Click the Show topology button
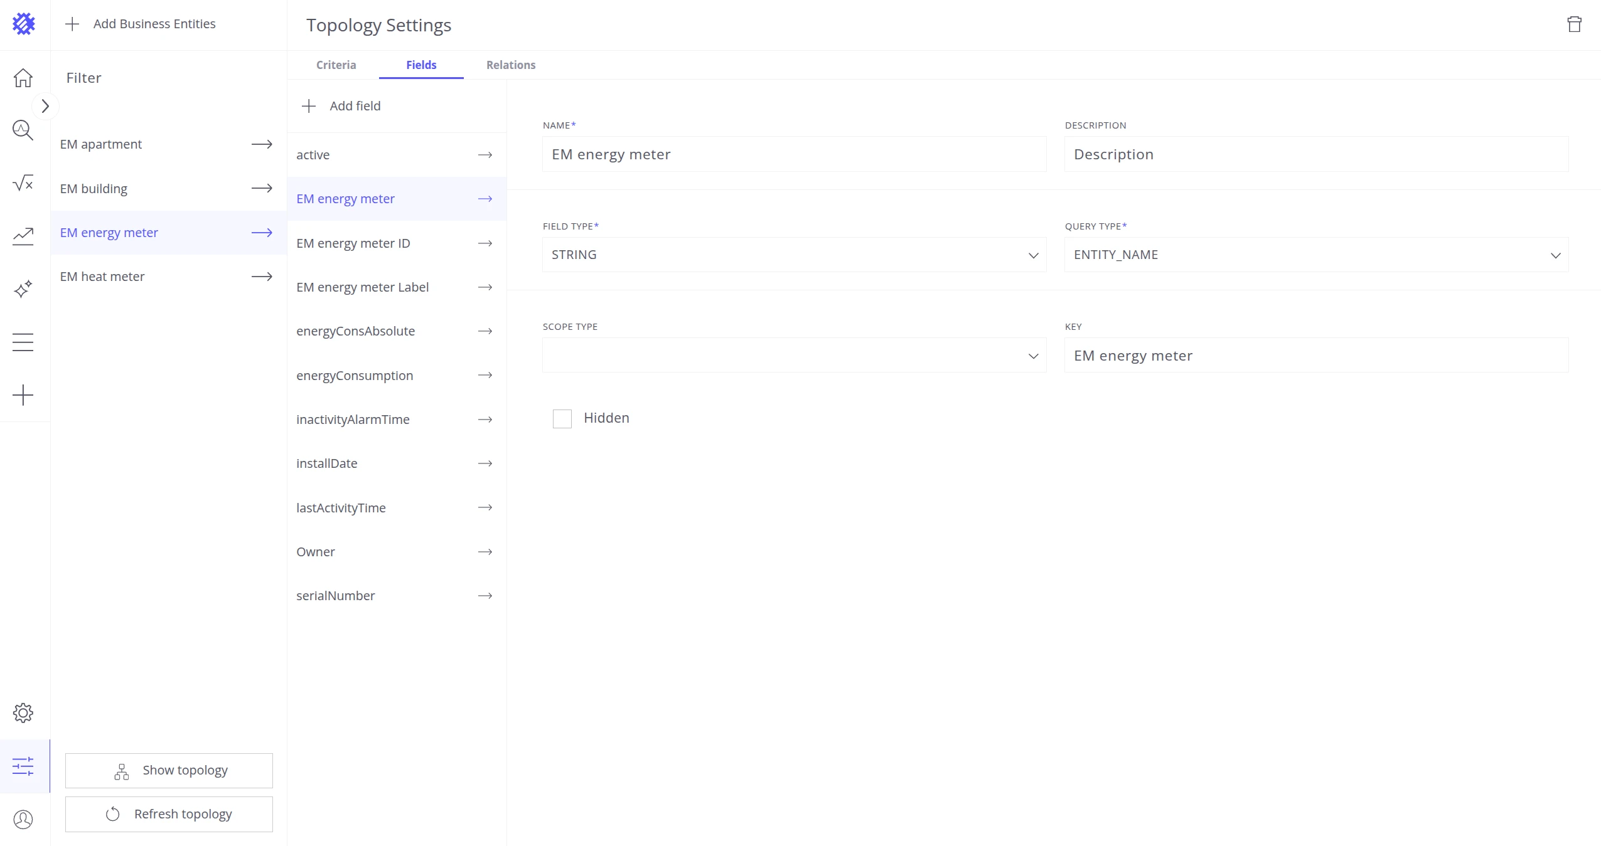Viewport: 1601px width, 846px height. [169, 770]
